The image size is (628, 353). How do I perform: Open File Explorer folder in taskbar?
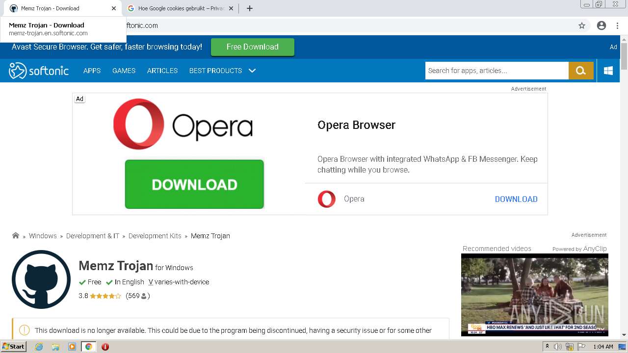tap(55, 347)
